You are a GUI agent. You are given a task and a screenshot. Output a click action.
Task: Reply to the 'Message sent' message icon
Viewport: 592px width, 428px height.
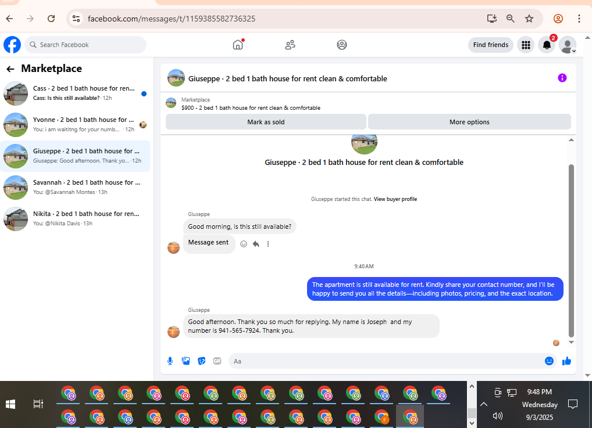(x=256, y=244)
